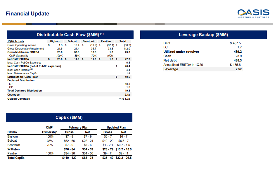The width and height of the screenshot is (275, 190).
Task: Click the CapEx ($MM) section header
Action: pyautogui.click(x=69, y=117)
